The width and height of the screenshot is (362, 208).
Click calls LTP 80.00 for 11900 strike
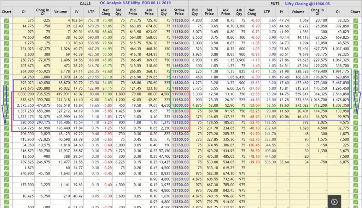pyautogui.click(x=94, y=94)
